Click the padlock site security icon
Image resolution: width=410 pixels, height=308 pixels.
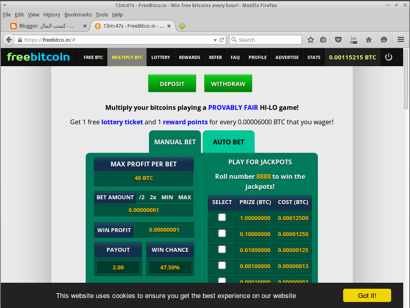(x=20, y=40)
